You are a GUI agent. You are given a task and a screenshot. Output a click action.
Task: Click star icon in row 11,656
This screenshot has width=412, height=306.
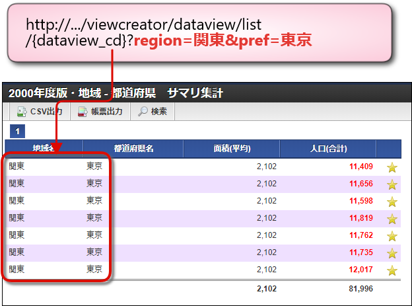pyautogui.click(x=392, y=184)
